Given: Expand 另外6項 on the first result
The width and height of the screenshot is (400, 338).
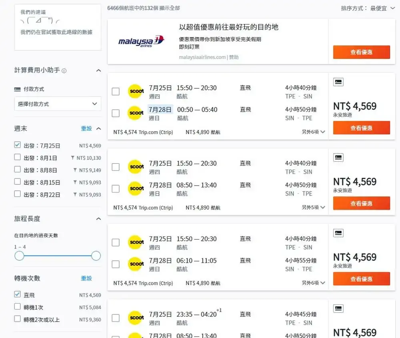Looking at the screenshot, I should coord(313,132).
